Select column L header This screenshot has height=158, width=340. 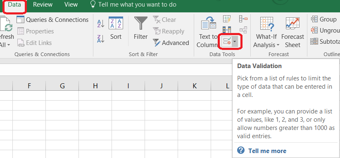point(221,86)
